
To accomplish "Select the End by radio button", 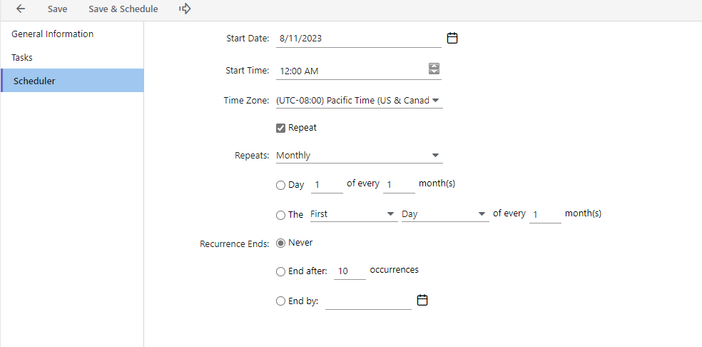I will 280,301.
